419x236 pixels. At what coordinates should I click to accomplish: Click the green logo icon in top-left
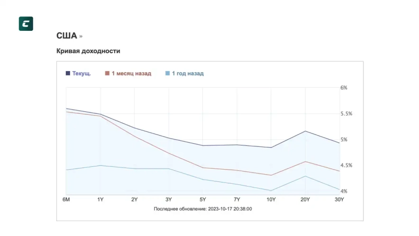pos(26,24)
